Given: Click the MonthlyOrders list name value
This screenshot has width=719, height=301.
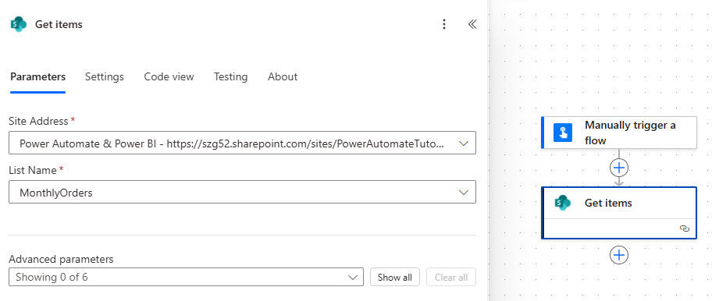Looking at the screenshot, I should [56, 193].
